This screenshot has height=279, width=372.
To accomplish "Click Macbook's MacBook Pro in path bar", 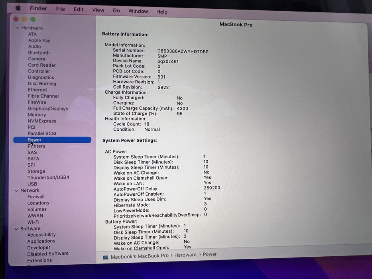I will coord(140,256).
